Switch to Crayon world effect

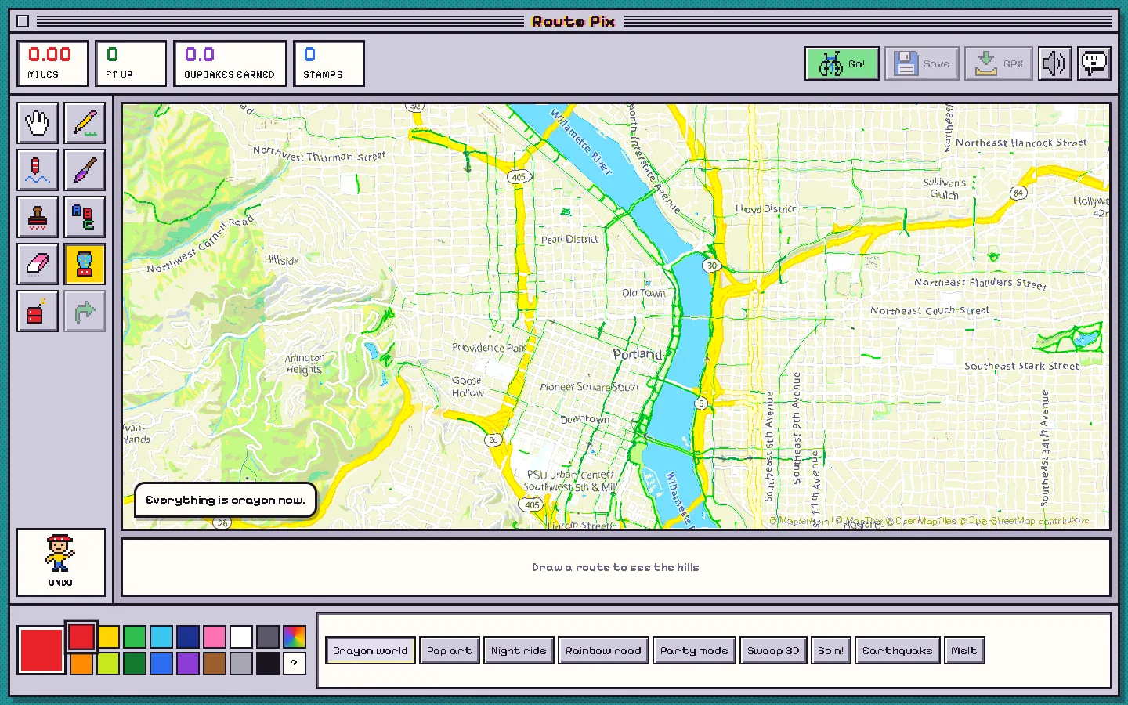coord(371,650)
